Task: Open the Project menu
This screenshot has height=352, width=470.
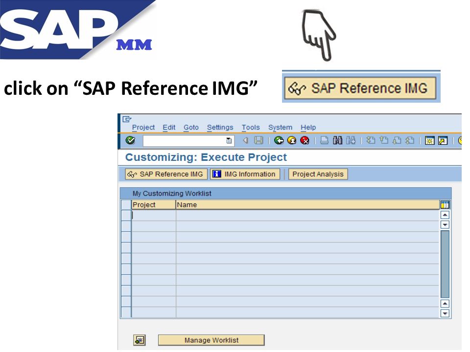Action: 143,127
